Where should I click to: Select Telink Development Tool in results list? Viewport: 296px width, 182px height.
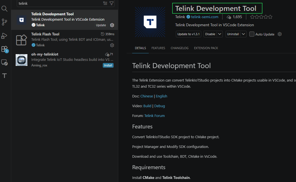(65, 20)
